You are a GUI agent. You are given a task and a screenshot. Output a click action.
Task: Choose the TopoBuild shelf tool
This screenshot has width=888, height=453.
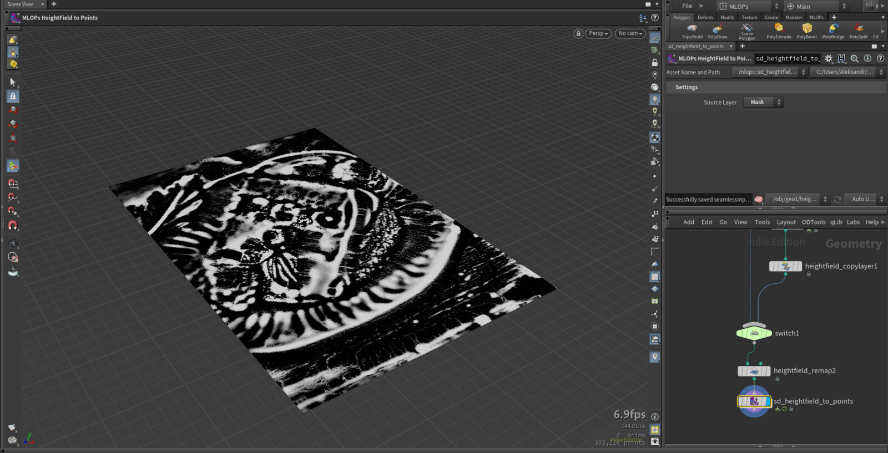pyautogui.click(x=692, y=30)
